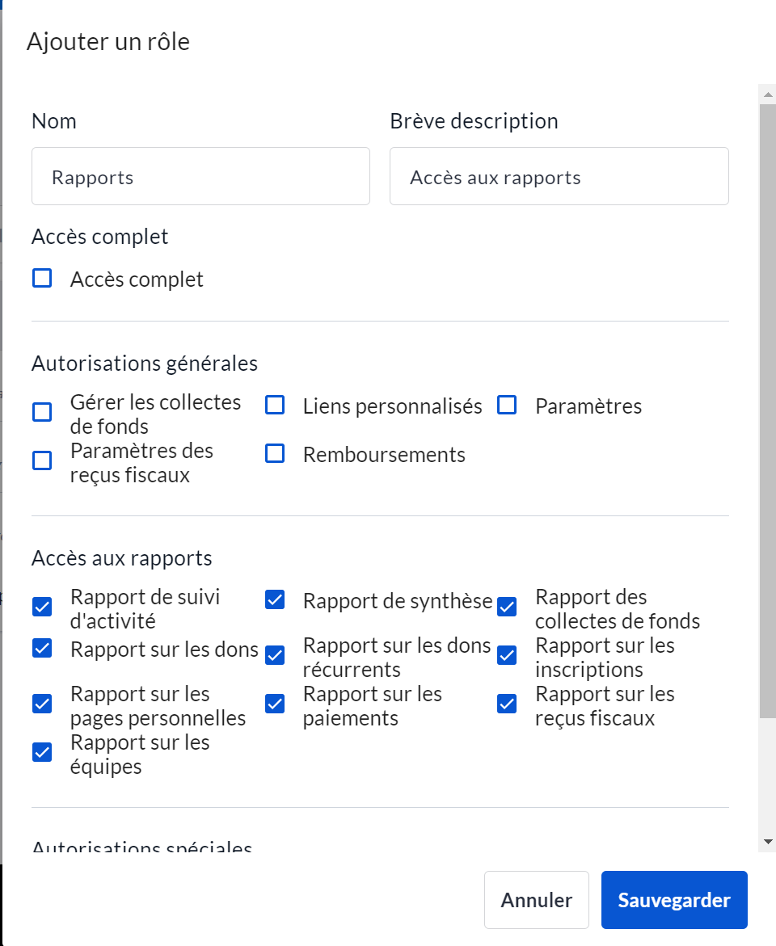This screenshot has height=946, width=776.
Task: Uncheck Rapport sur les pages personnelles
Action: pyautogui.click(x=42, y=704)
